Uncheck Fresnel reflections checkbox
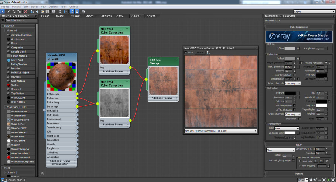Image resolution: width=336 pixels, height=182 pixels. [x=326, y=63]
